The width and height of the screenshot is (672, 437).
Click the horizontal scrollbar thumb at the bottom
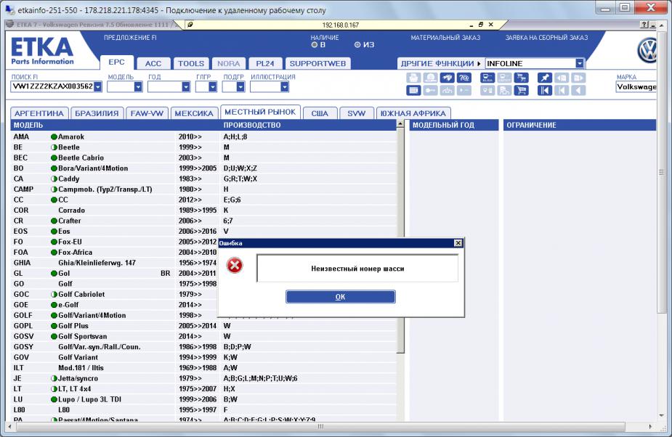pyautogui.click(x=320, y=427)
